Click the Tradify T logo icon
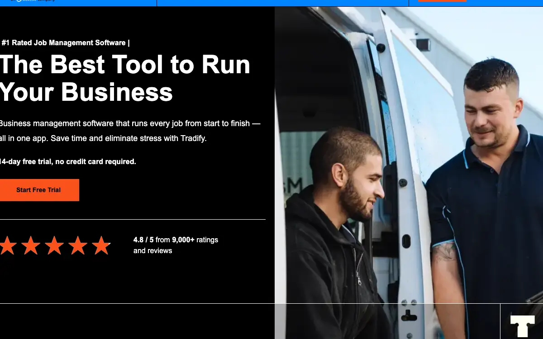The height and width of the screenshot is (339, 543). [522, 326]
